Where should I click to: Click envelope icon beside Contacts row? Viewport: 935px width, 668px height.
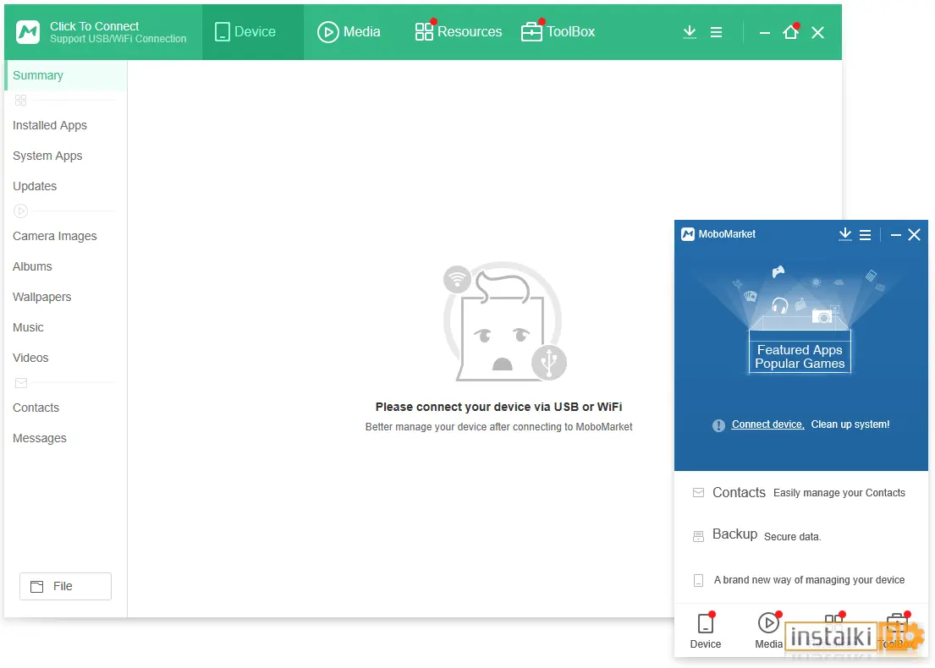point(698,493)
